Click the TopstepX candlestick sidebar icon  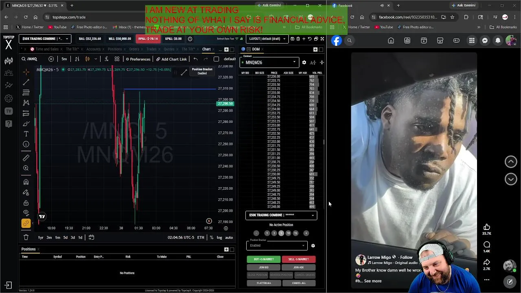(x=9, y=61)
